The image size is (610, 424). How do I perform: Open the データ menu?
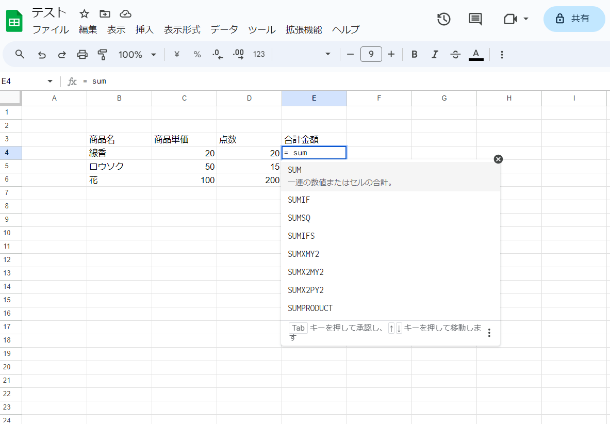[224, 29]
